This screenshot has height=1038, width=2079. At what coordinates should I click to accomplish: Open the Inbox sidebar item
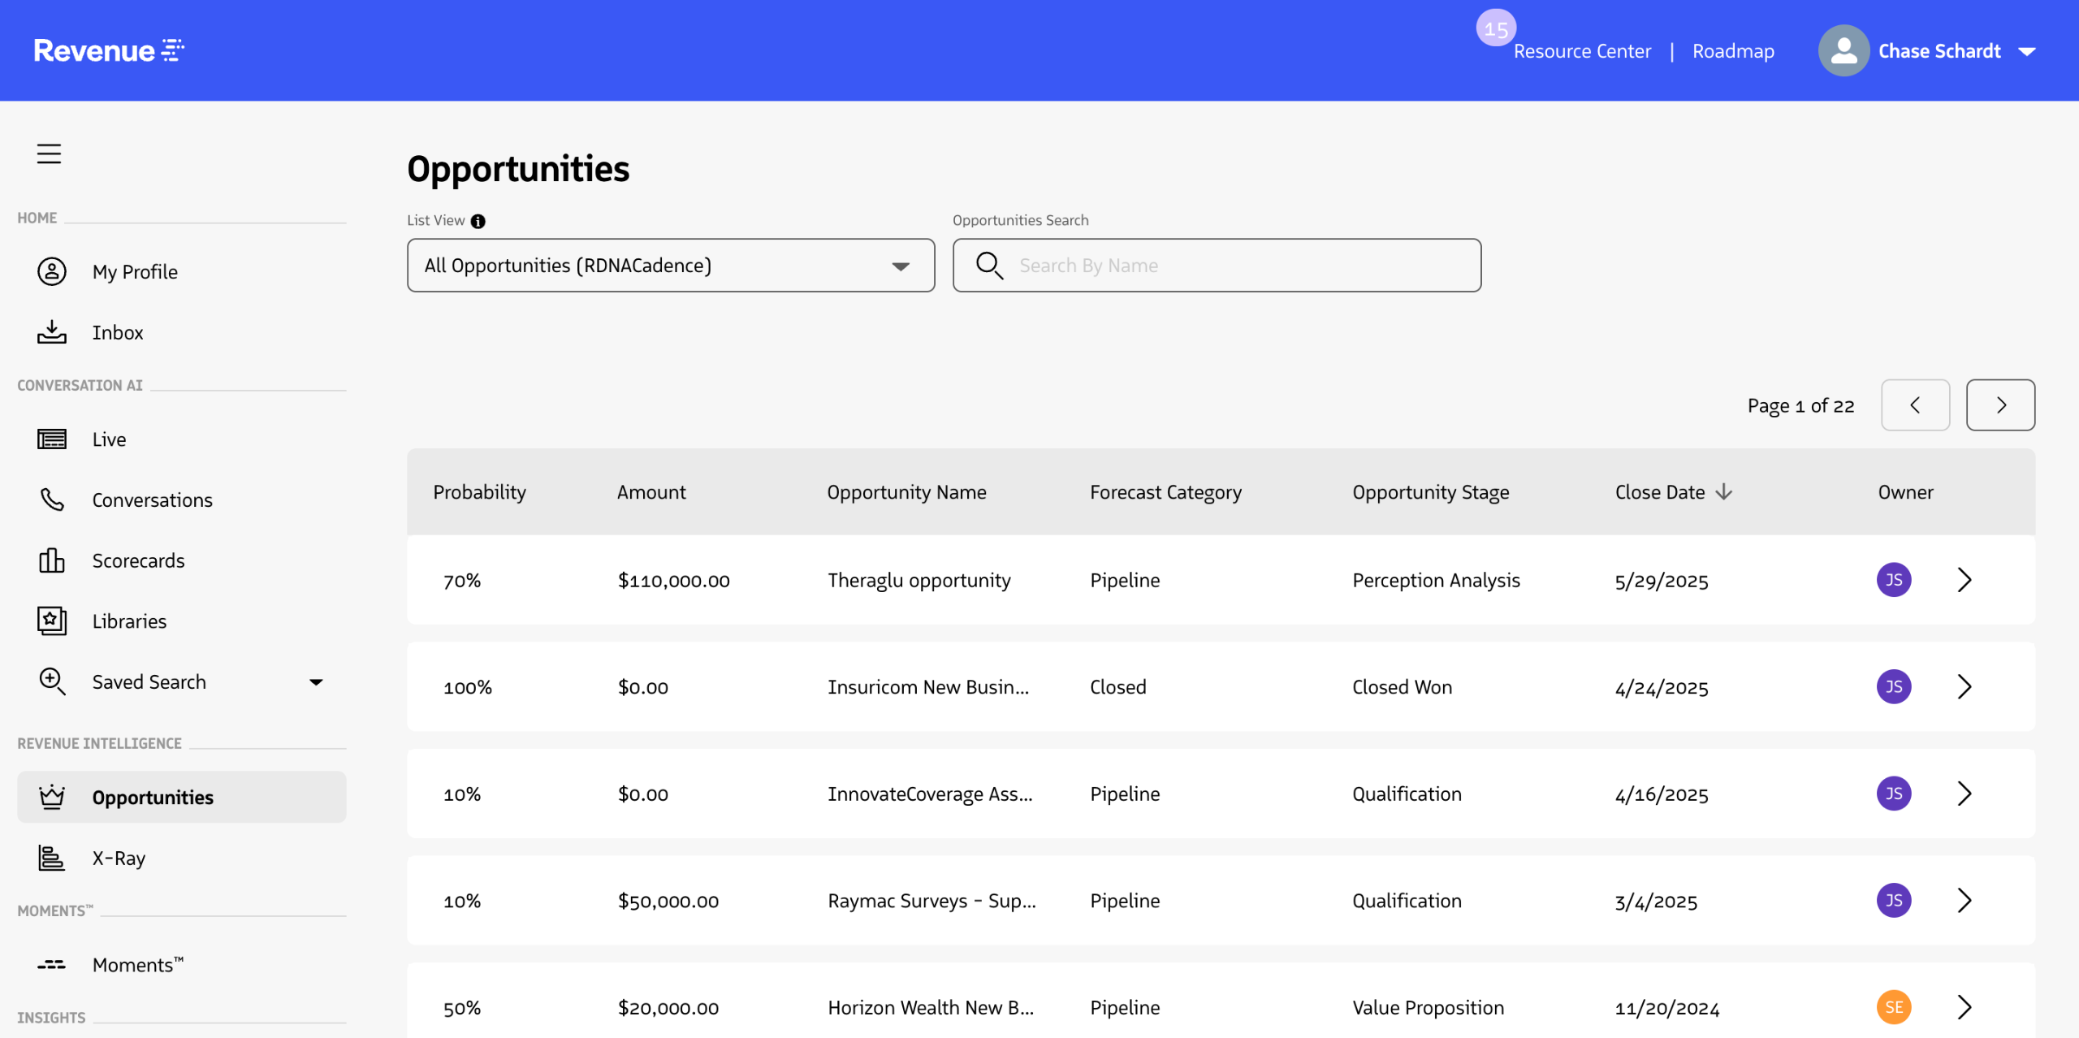[x=117, y=332]
